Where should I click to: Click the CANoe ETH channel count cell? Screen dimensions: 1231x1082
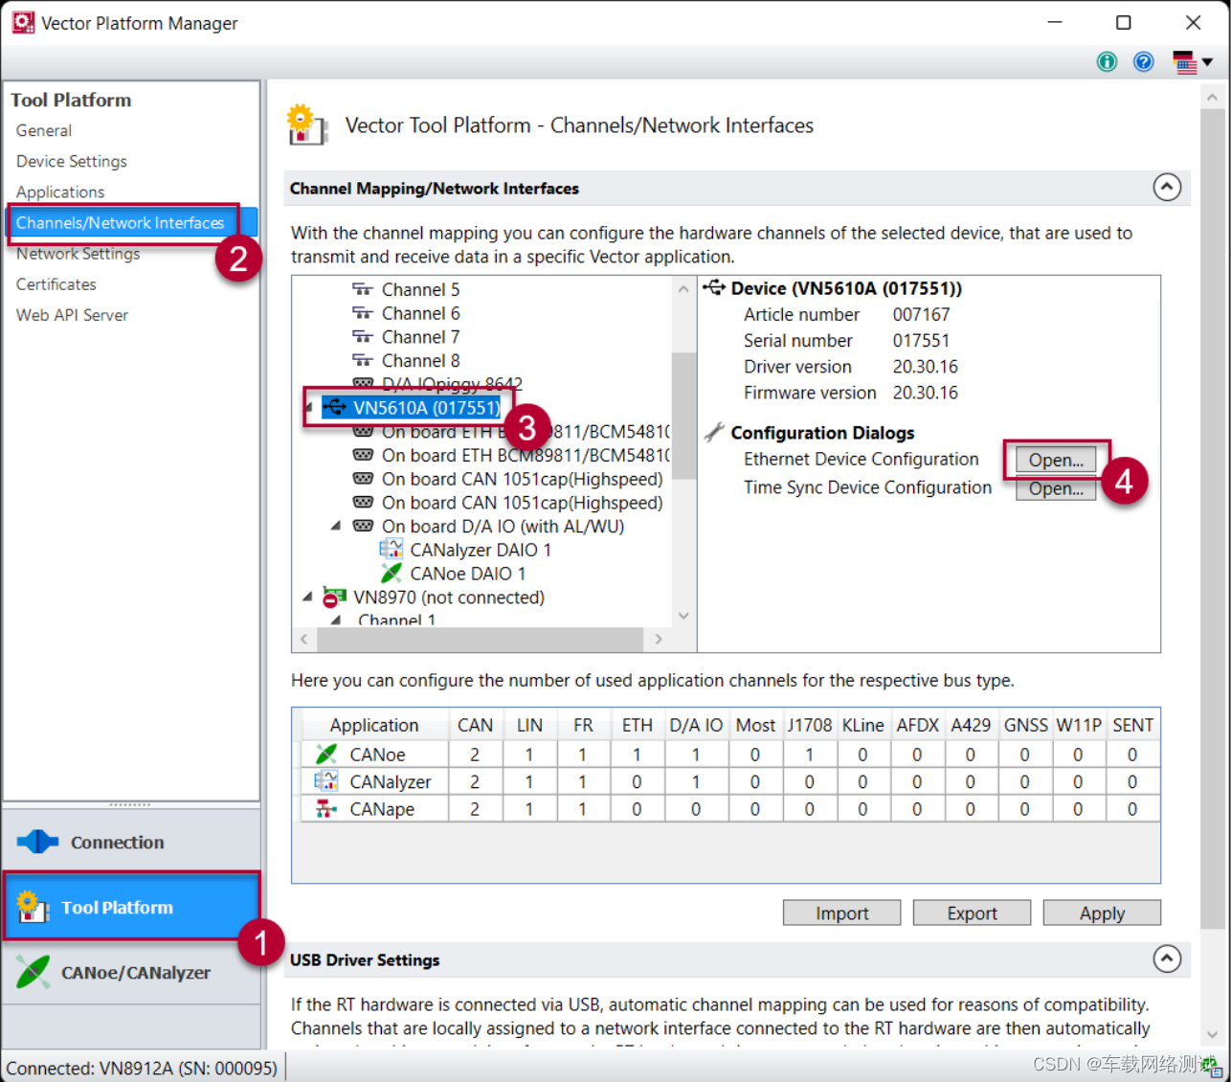point(637,755)
